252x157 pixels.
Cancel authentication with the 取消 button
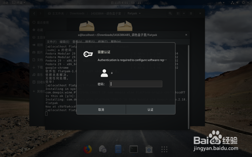101,109
